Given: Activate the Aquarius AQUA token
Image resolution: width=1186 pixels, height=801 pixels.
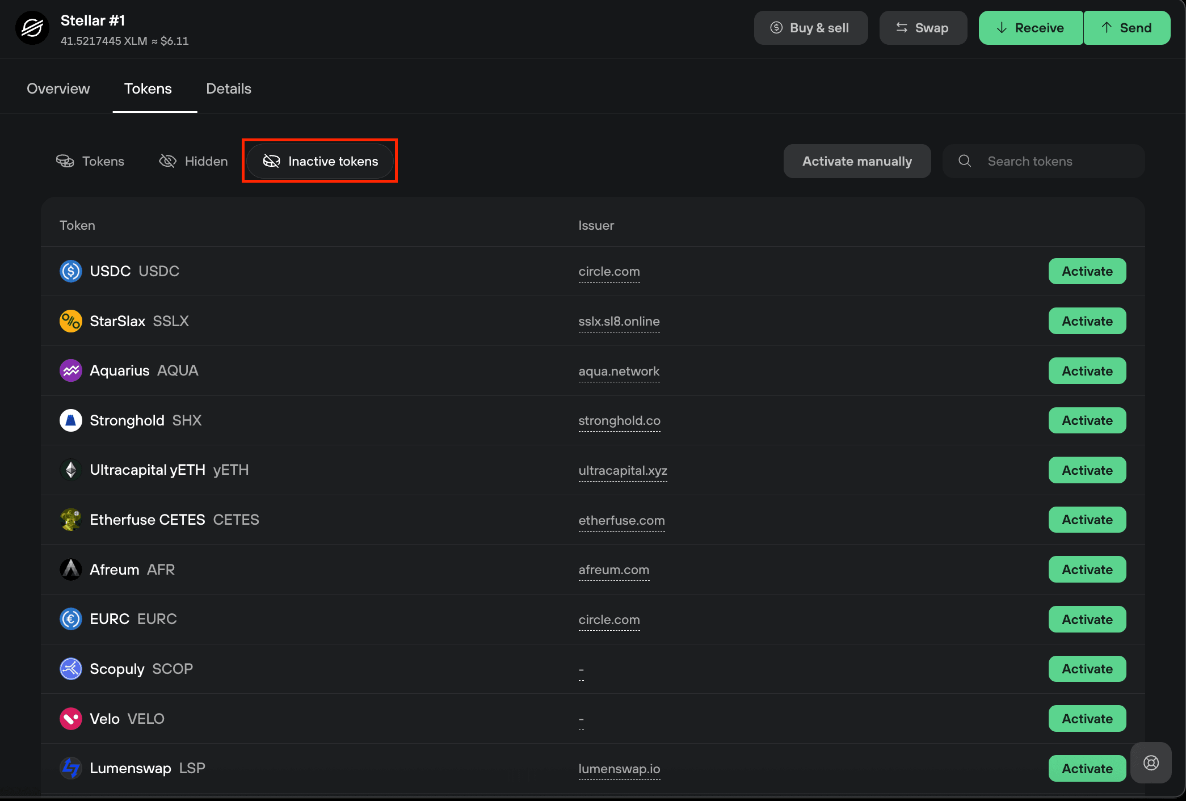Looking at the screenshot, I should coord(1087,371).
